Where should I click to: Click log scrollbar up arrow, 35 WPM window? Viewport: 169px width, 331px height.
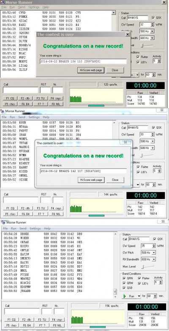tap(115, 234)
